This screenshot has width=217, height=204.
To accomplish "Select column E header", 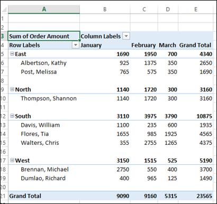I will click(195, 9).
